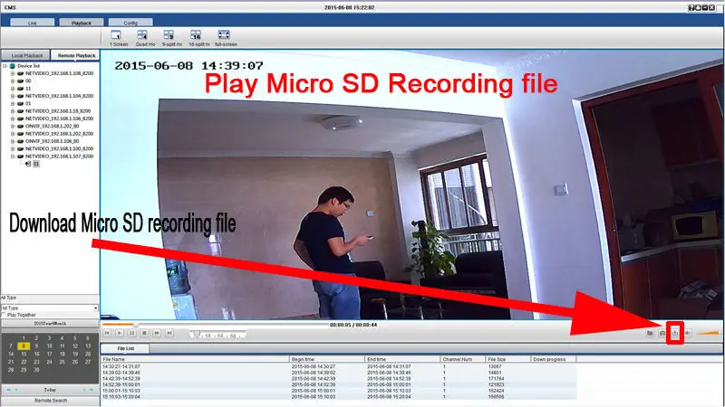Screen dimensions: 725x407
Task: Switch to Quad mode layout
Action: [142, 35]
